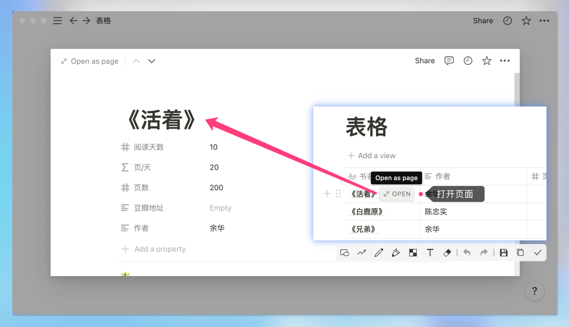Click the OPEN button on 《活着》 row
Screen dimensions: 569x327
click(x=397, y=194)
